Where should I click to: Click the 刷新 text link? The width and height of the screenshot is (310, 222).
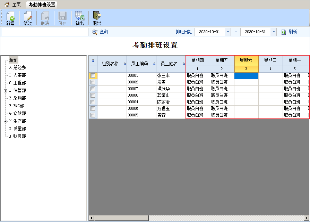click(x=293, y=32)
